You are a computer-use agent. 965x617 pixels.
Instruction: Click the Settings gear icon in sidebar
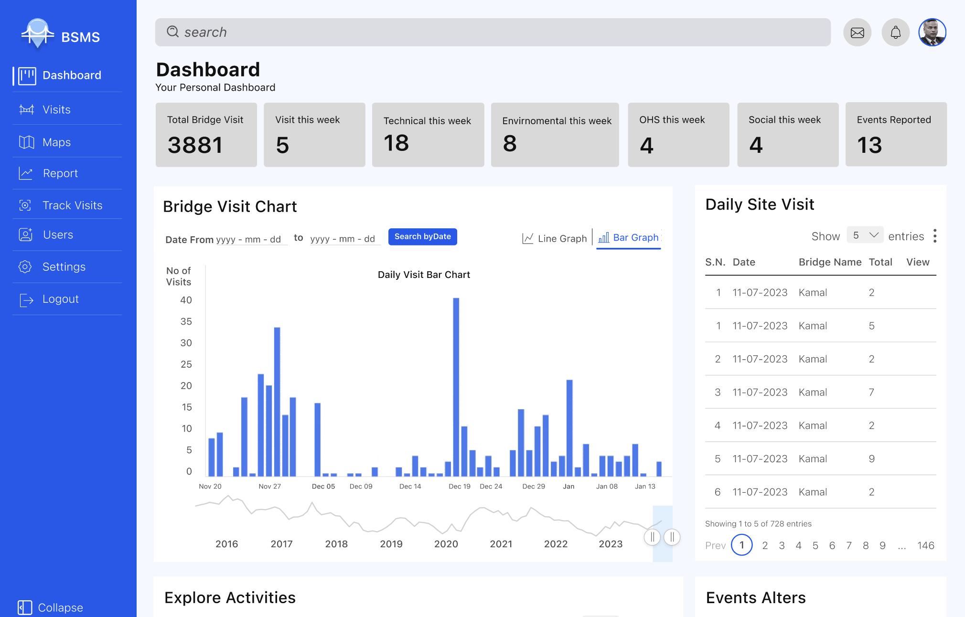click(x=25, y=266)
